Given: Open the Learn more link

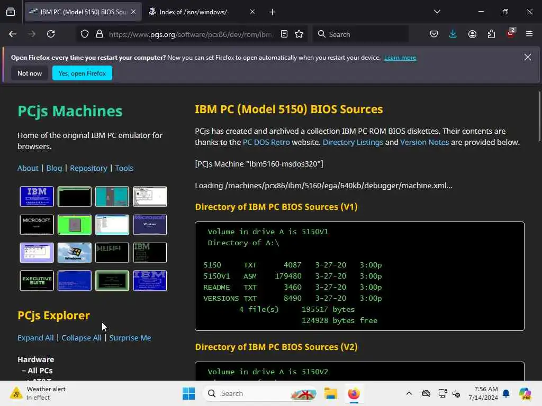Looking at the screenshot, I should pos(400,58).
